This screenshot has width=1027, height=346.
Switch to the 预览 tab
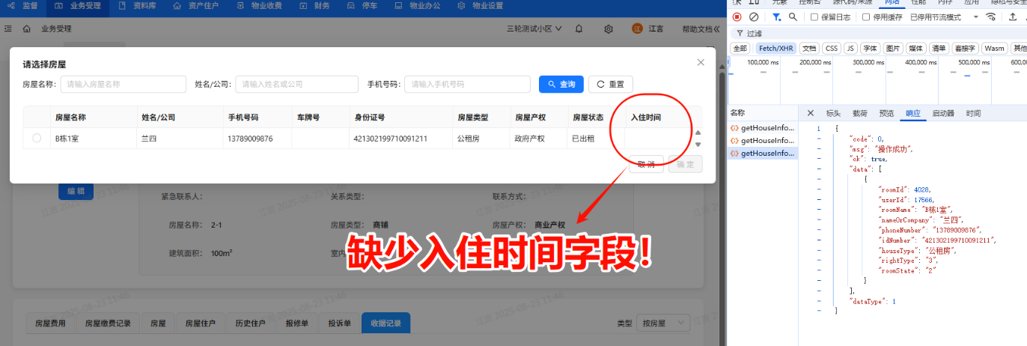pos(886,113)
